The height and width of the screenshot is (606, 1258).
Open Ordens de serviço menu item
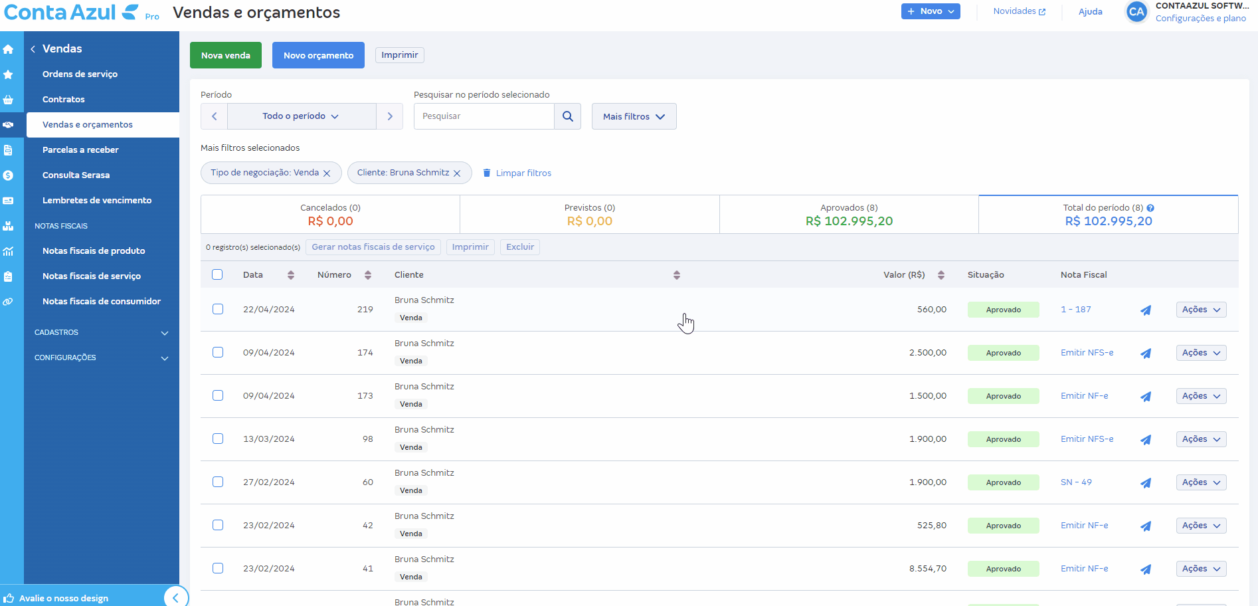tap(80, 74)
